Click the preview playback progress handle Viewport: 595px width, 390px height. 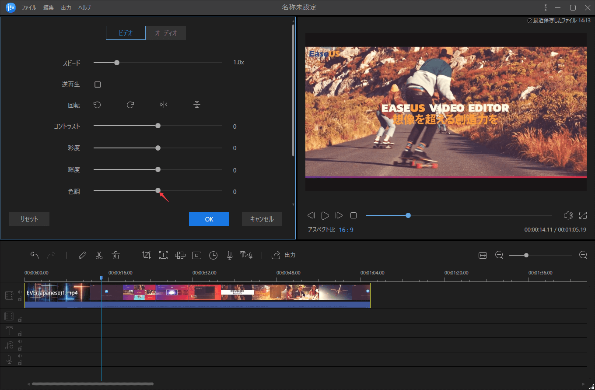408,215
